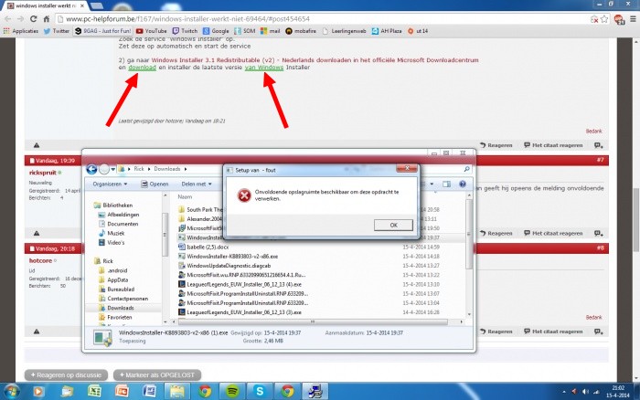Open the Applicaties bookmarks shortcut

22,30
